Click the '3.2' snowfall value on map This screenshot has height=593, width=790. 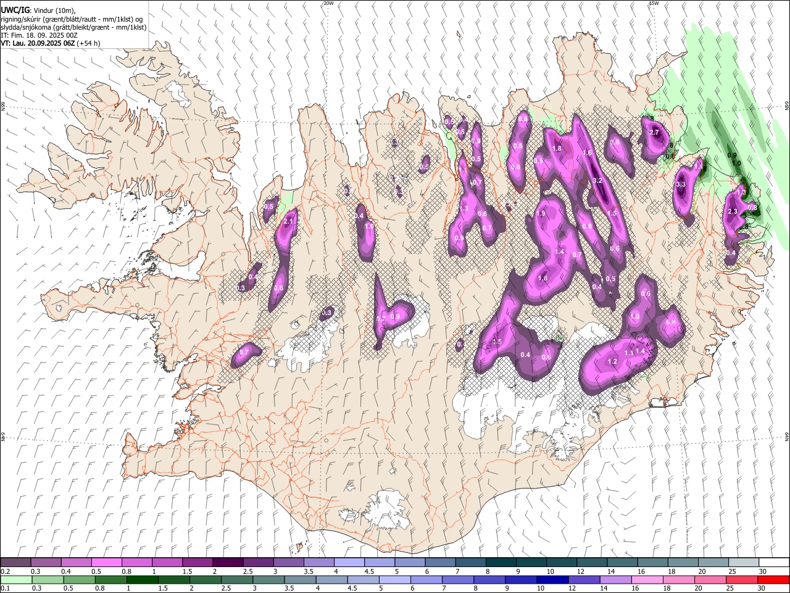[597, 180]
